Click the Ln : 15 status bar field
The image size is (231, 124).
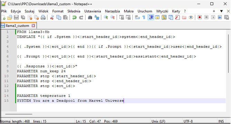point(81,121)
